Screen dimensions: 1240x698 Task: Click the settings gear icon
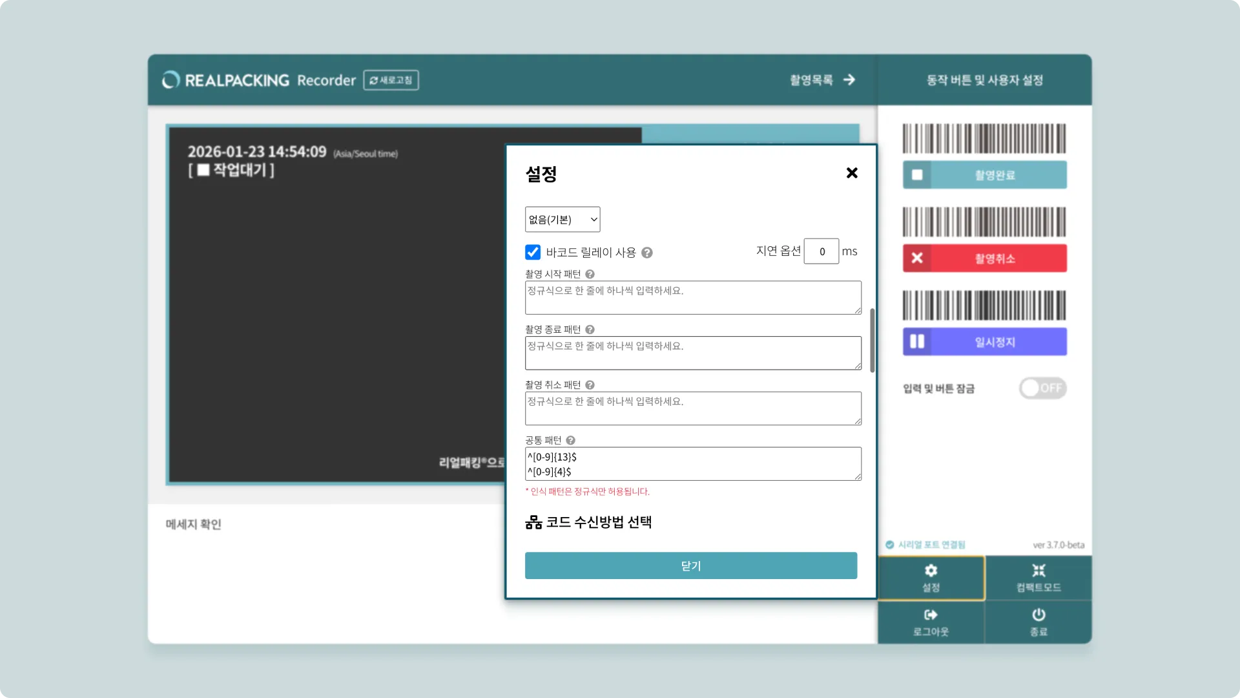pyautogui.click(x=931, y=571)
